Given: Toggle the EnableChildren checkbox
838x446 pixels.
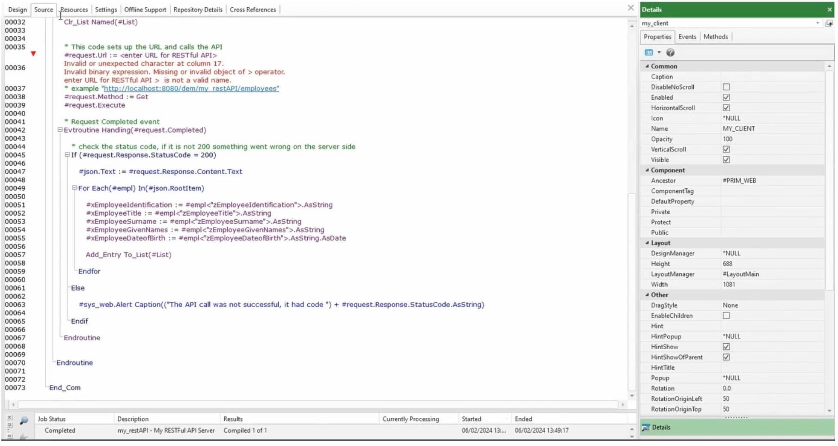Looking at the screenshot, I should (726, 315).
